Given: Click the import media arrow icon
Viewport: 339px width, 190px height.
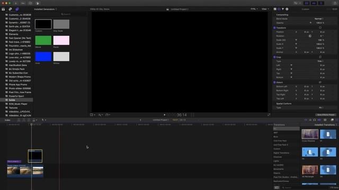Looking at the screenshot, I should coord(16,3).
